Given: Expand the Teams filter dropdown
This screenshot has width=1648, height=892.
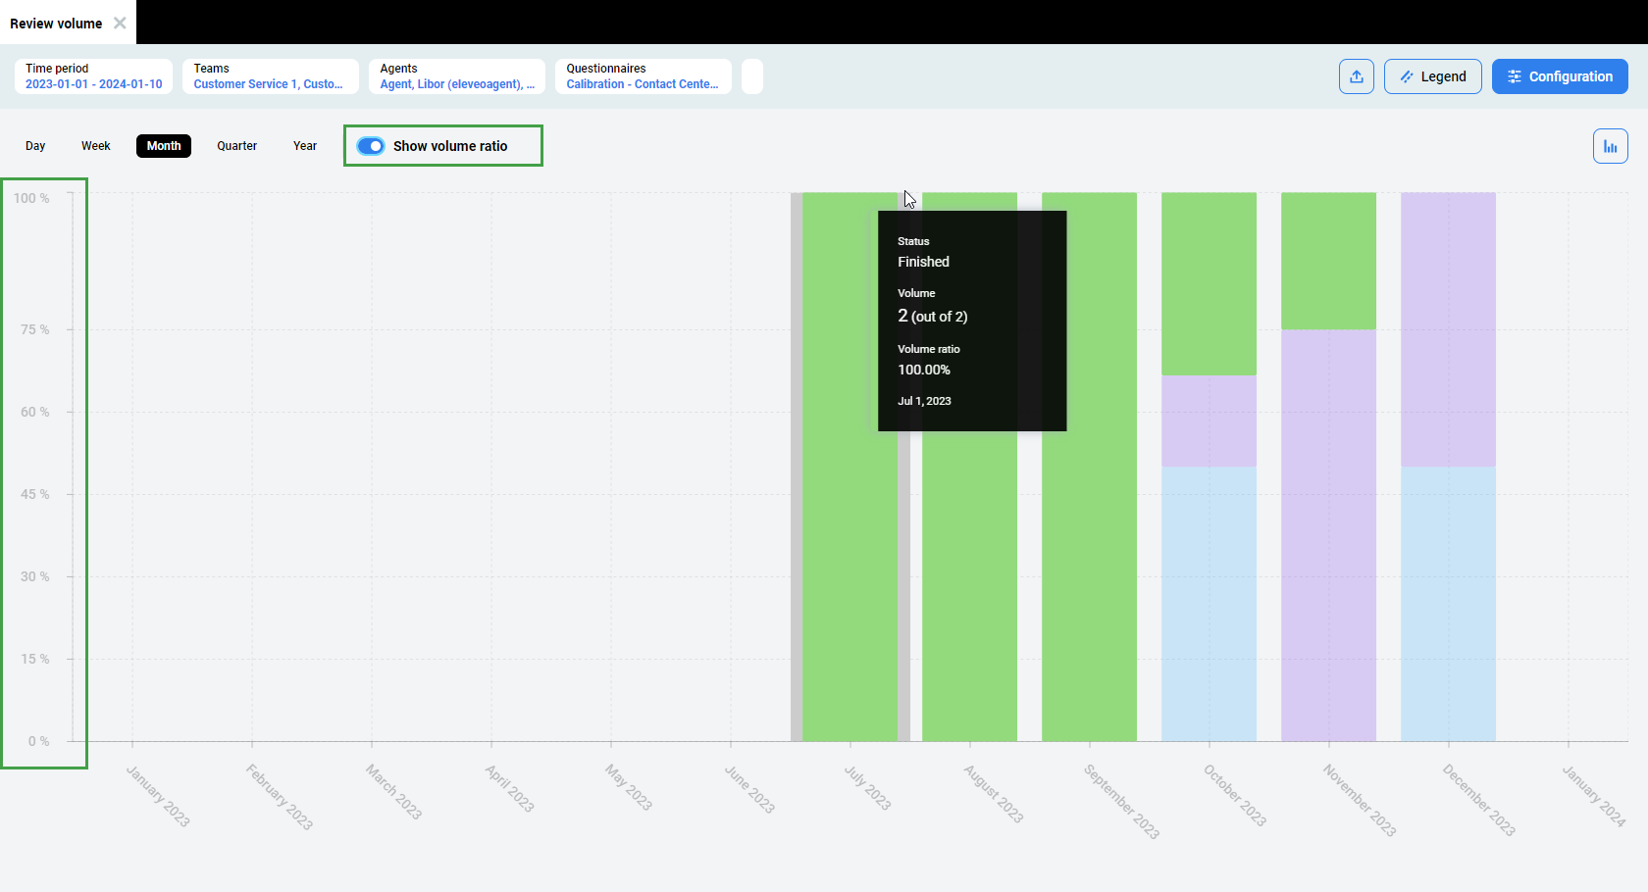Looking at the screenshot, I should coord(270,76).
